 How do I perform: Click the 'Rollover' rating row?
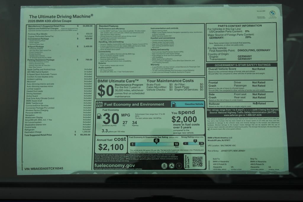click(x=237, y=104)
